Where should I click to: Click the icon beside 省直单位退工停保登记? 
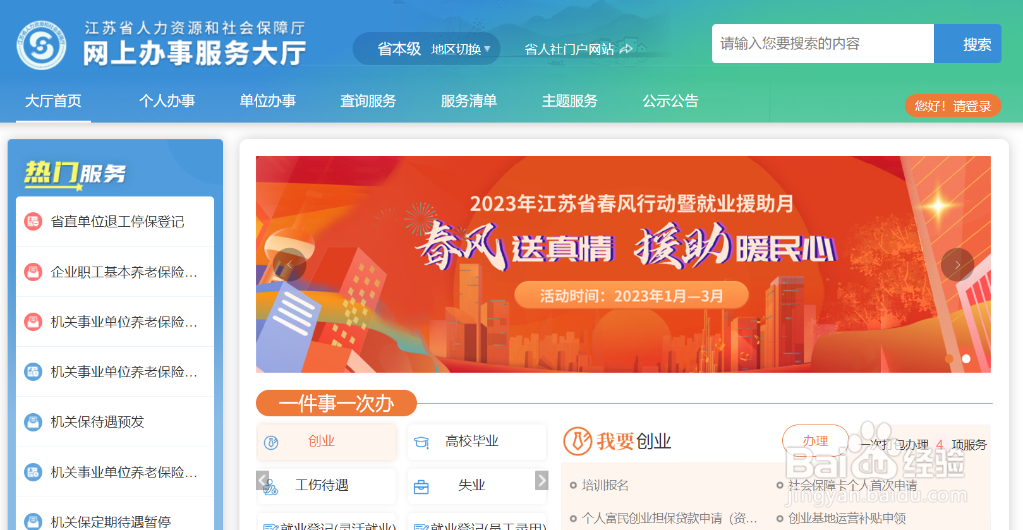tap(33, 221)
